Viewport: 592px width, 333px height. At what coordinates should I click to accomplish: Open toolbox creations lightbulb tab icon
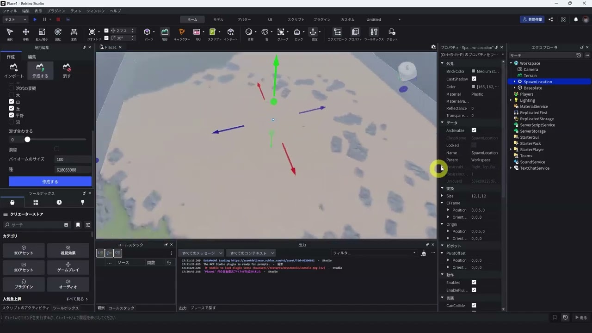click(x=83, y=203)
